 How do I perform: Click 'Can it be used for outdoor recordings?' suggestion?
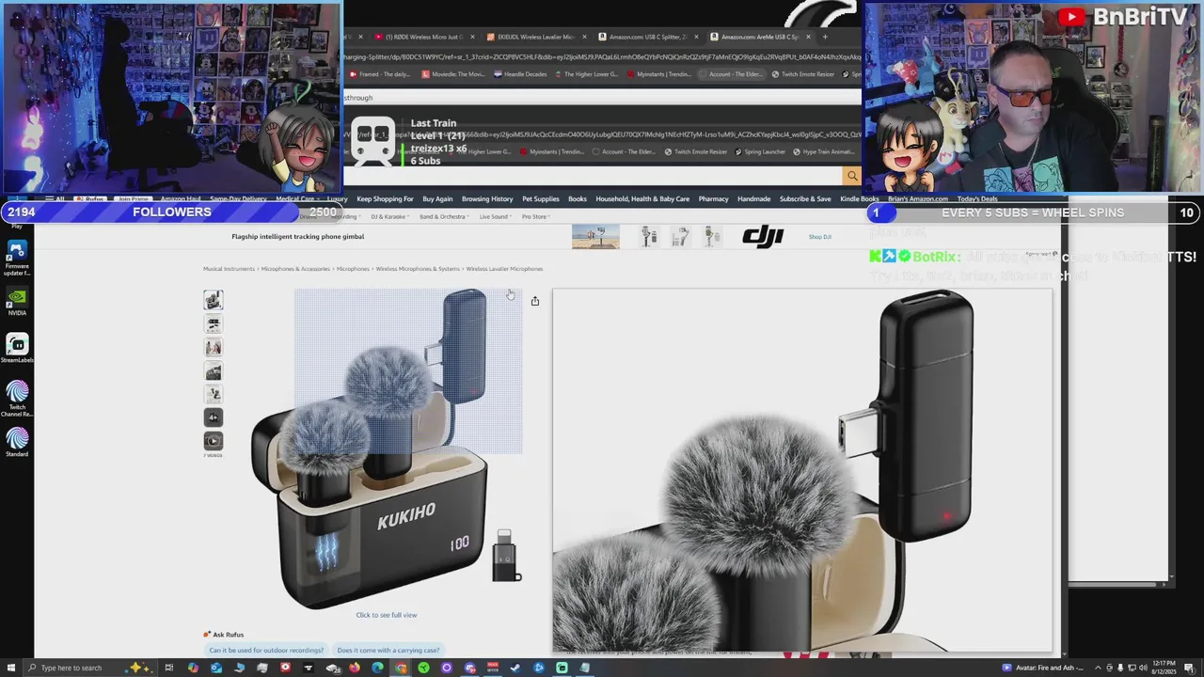(x=266, y=651)
